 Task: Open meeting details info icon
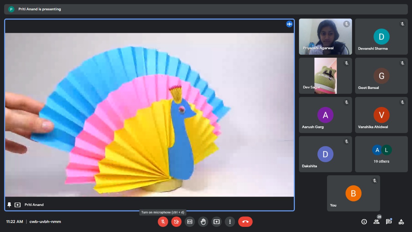click(x=364, y=222)
